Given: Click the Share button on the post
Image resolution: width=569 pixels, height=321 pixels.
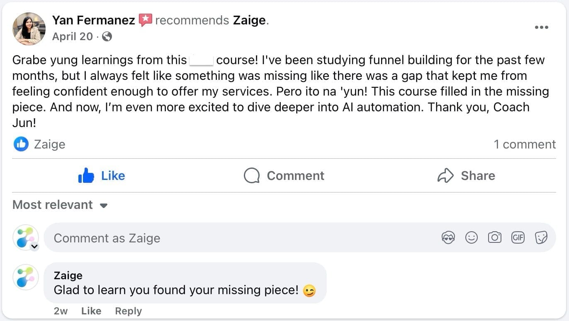Looking at the screenshot, I should click(466, 176).
